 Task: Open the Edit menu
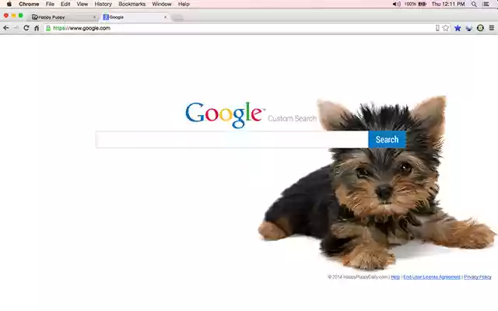(x=65, y=4)
